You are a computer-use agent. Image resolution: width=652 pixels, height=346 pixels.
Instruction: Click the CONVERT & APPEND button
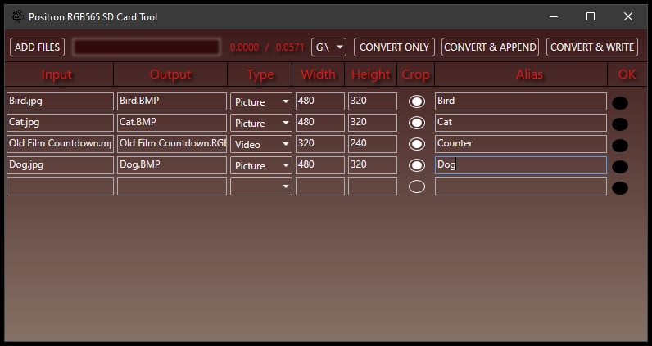click(491, 47)
